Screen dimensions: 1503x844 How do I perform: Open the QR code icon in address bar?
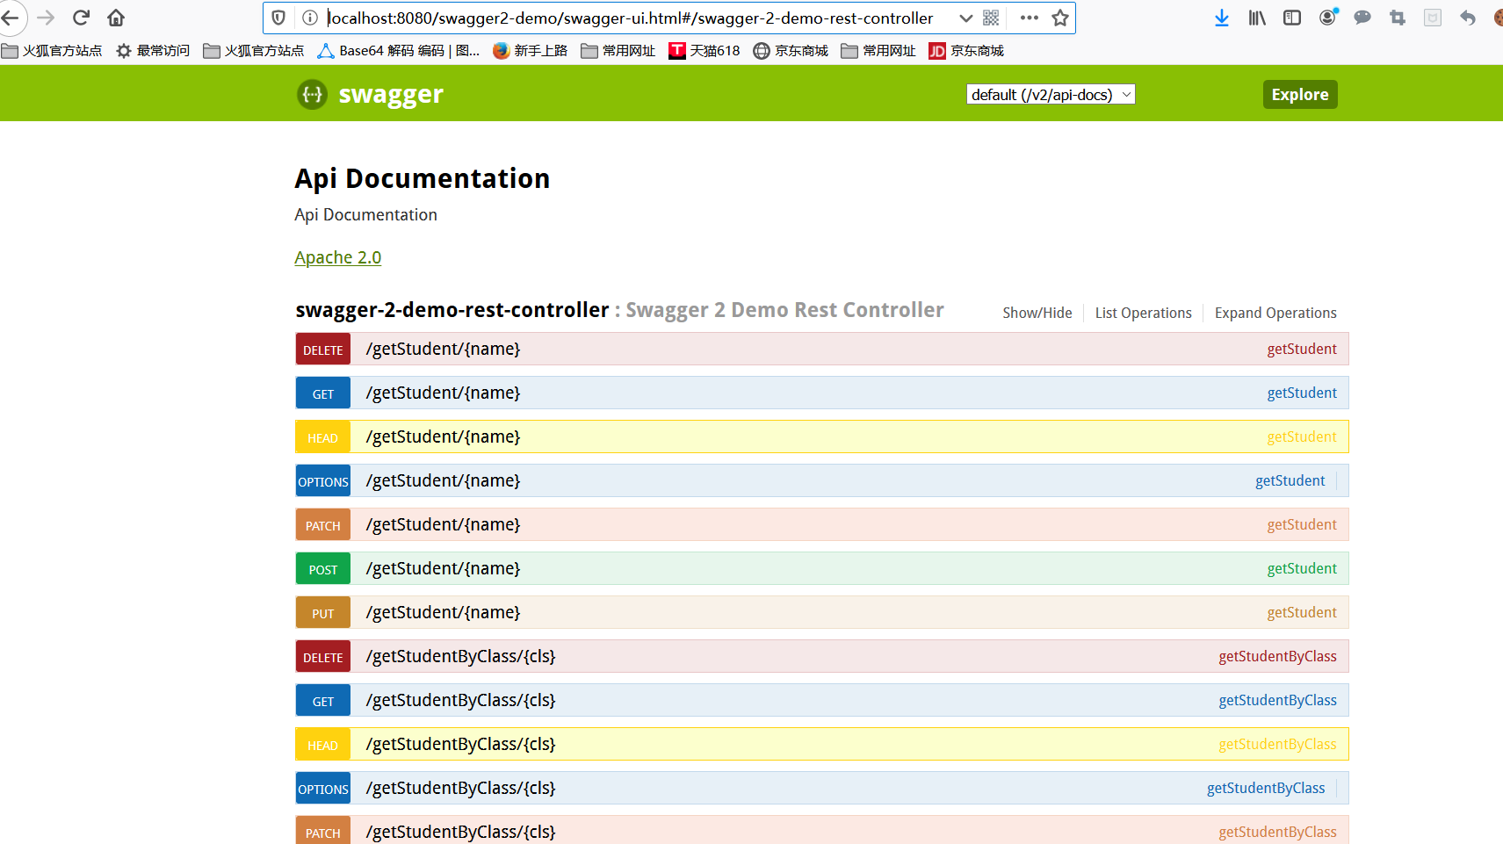click(991, 18)
